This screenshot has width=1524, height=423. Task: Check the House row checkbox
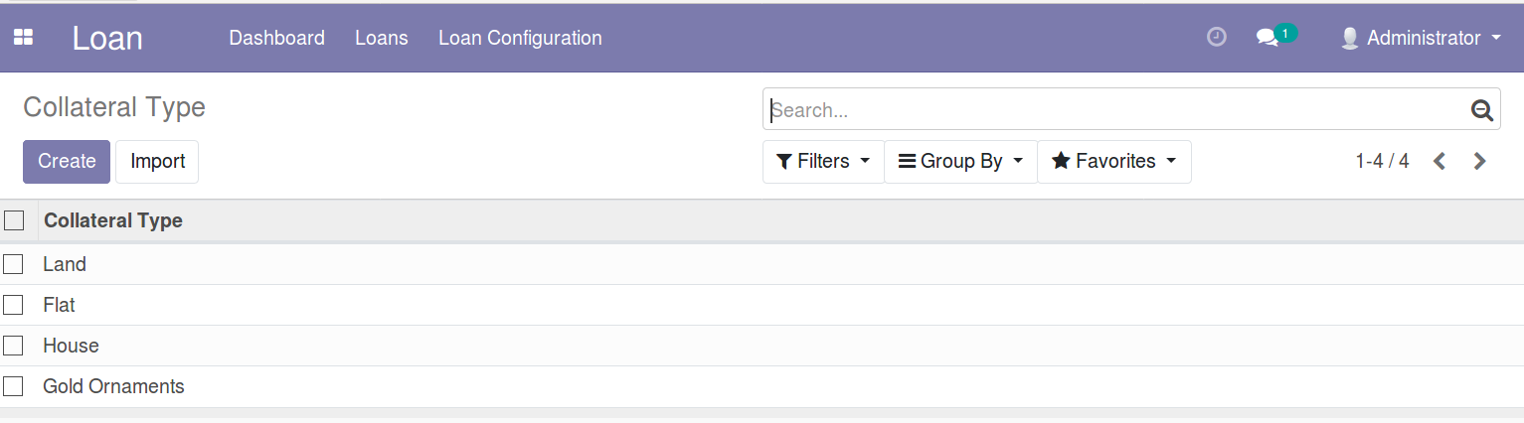coord(13,346)
